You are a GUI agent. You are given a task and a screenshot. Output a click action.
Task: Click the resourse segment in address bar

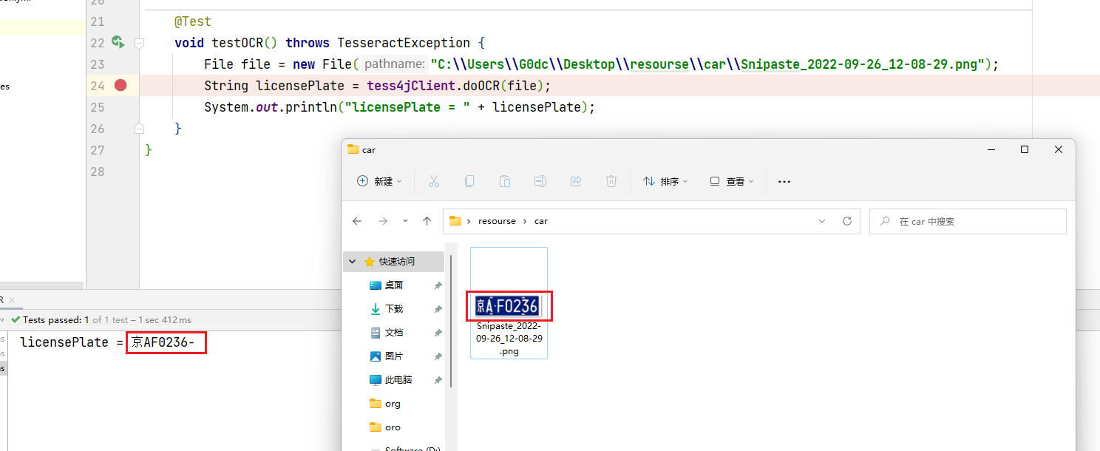click(497, 221)
